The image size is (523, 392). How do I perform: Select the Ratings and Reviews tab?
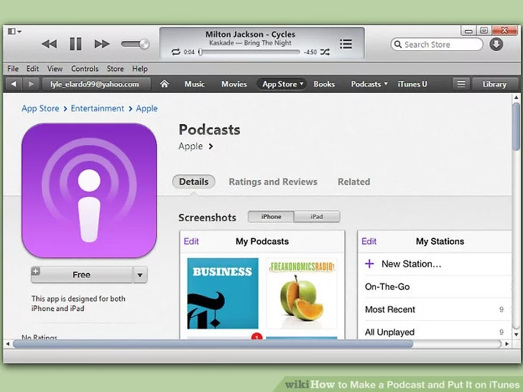tap(273, 182)
